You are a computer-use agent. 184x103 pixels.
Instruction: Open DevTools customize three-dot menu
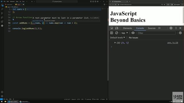[176, 28]
